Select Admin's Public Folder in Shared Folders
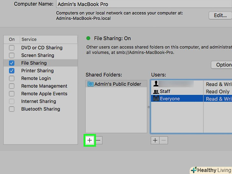Viewport: 232px width, 174px height. coord(116,84)
